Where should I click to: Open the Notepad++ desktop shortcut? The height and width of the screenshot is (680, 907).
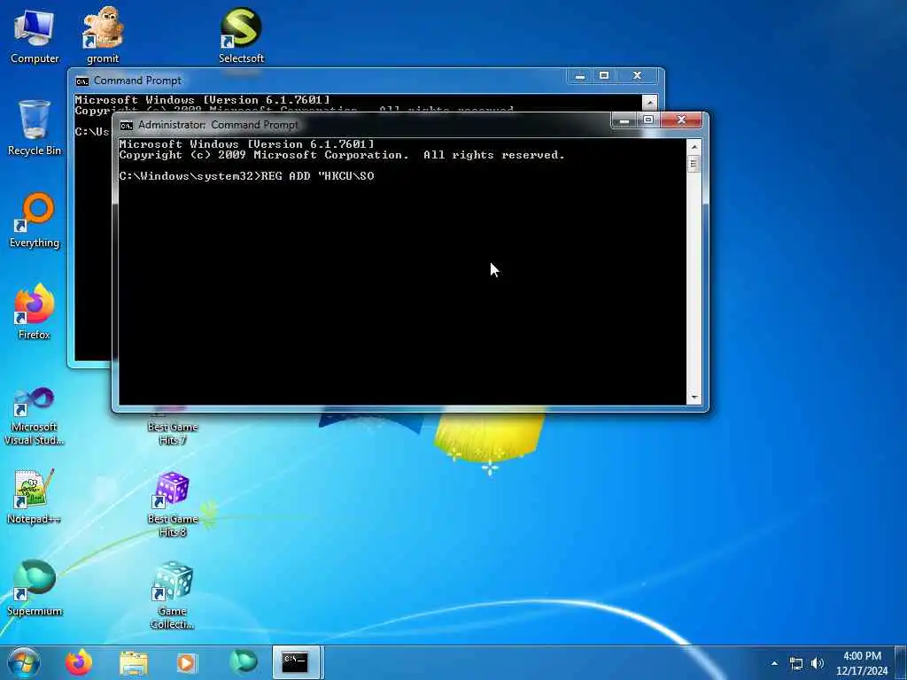pos(35,497)
